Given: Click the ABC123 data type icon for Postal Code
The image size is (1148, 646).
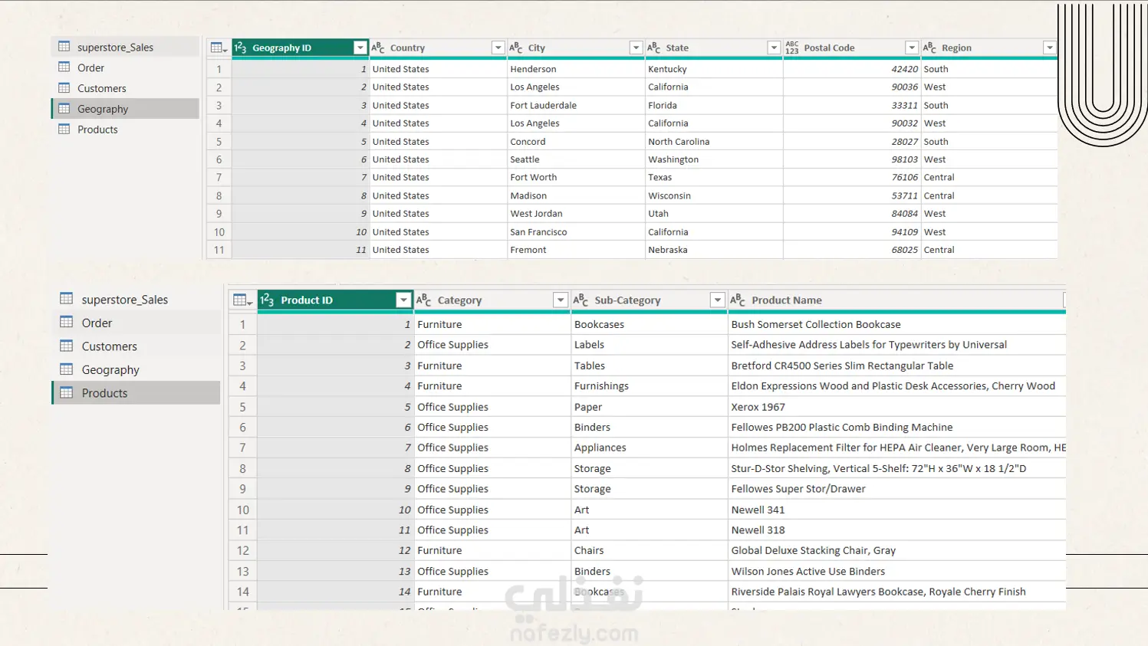Looking at the screenshot, I should 792,48.
